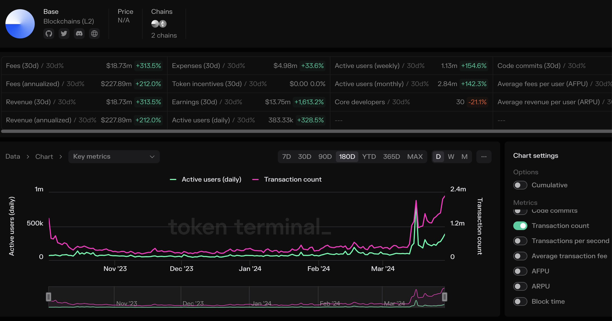Switch to 365D time range
The width and height of the screenshot is (612, 321).
pyautogui.click(x=391, y=157)
